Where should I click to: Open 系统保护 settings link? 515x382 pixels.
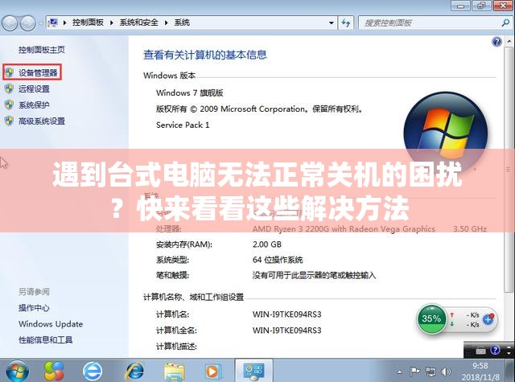click(34, 105)
